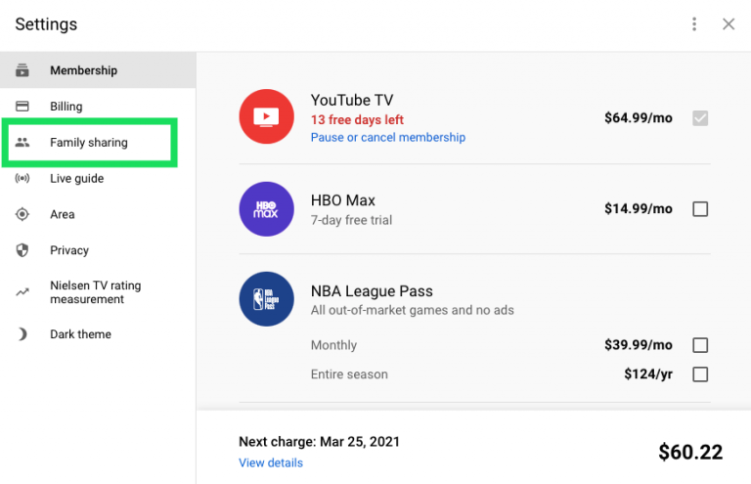Check the HBO Max add-on box

click(x=700, y=208)
